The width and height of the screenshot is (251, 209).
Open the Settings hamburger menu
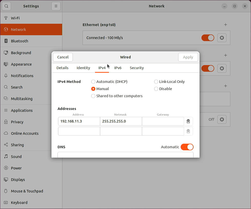(x=56, y=6)
